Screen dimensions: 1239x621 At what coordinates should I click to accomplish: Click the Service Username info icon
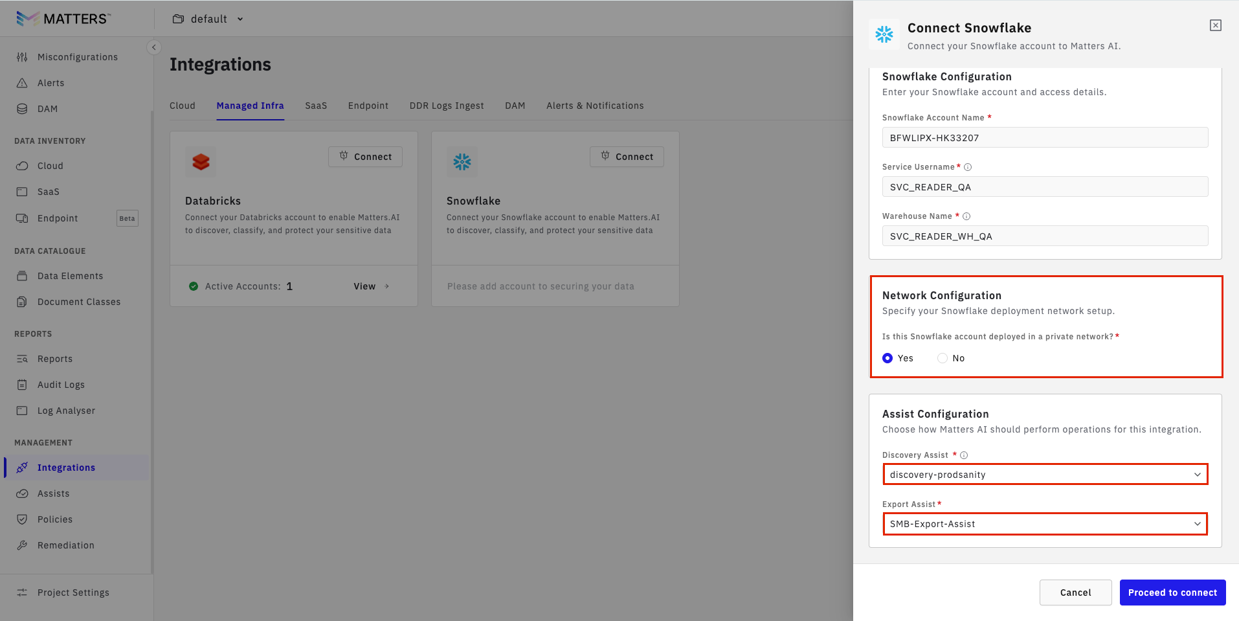pos(968,167)
